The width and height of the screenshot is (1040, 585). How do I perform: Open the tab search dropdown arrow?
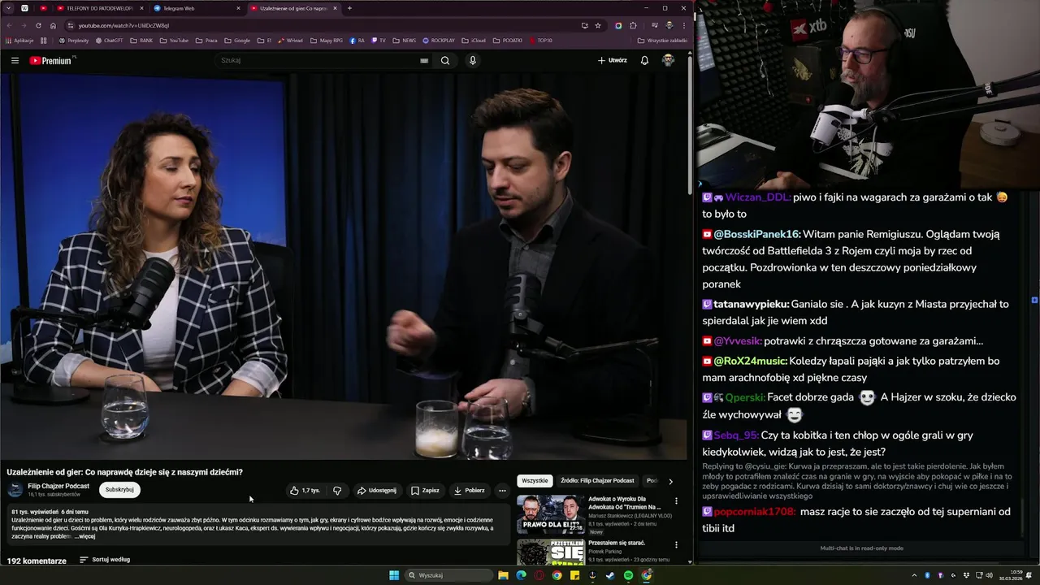pyautogui.click(x=7, y=8)
